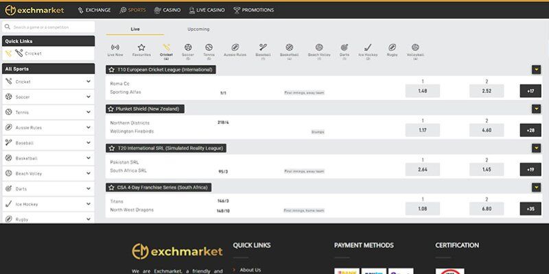Show +35 more markets for Titans match
The image size is (549, 274).
[x=530, y=209]
